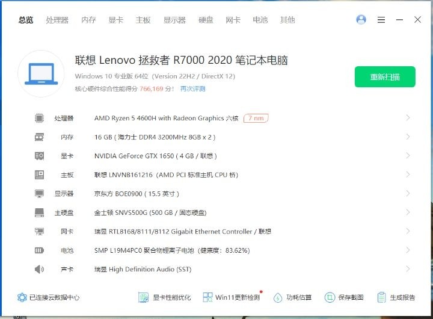
Task: Click the 再次评测 link
Action: [192, 89]
